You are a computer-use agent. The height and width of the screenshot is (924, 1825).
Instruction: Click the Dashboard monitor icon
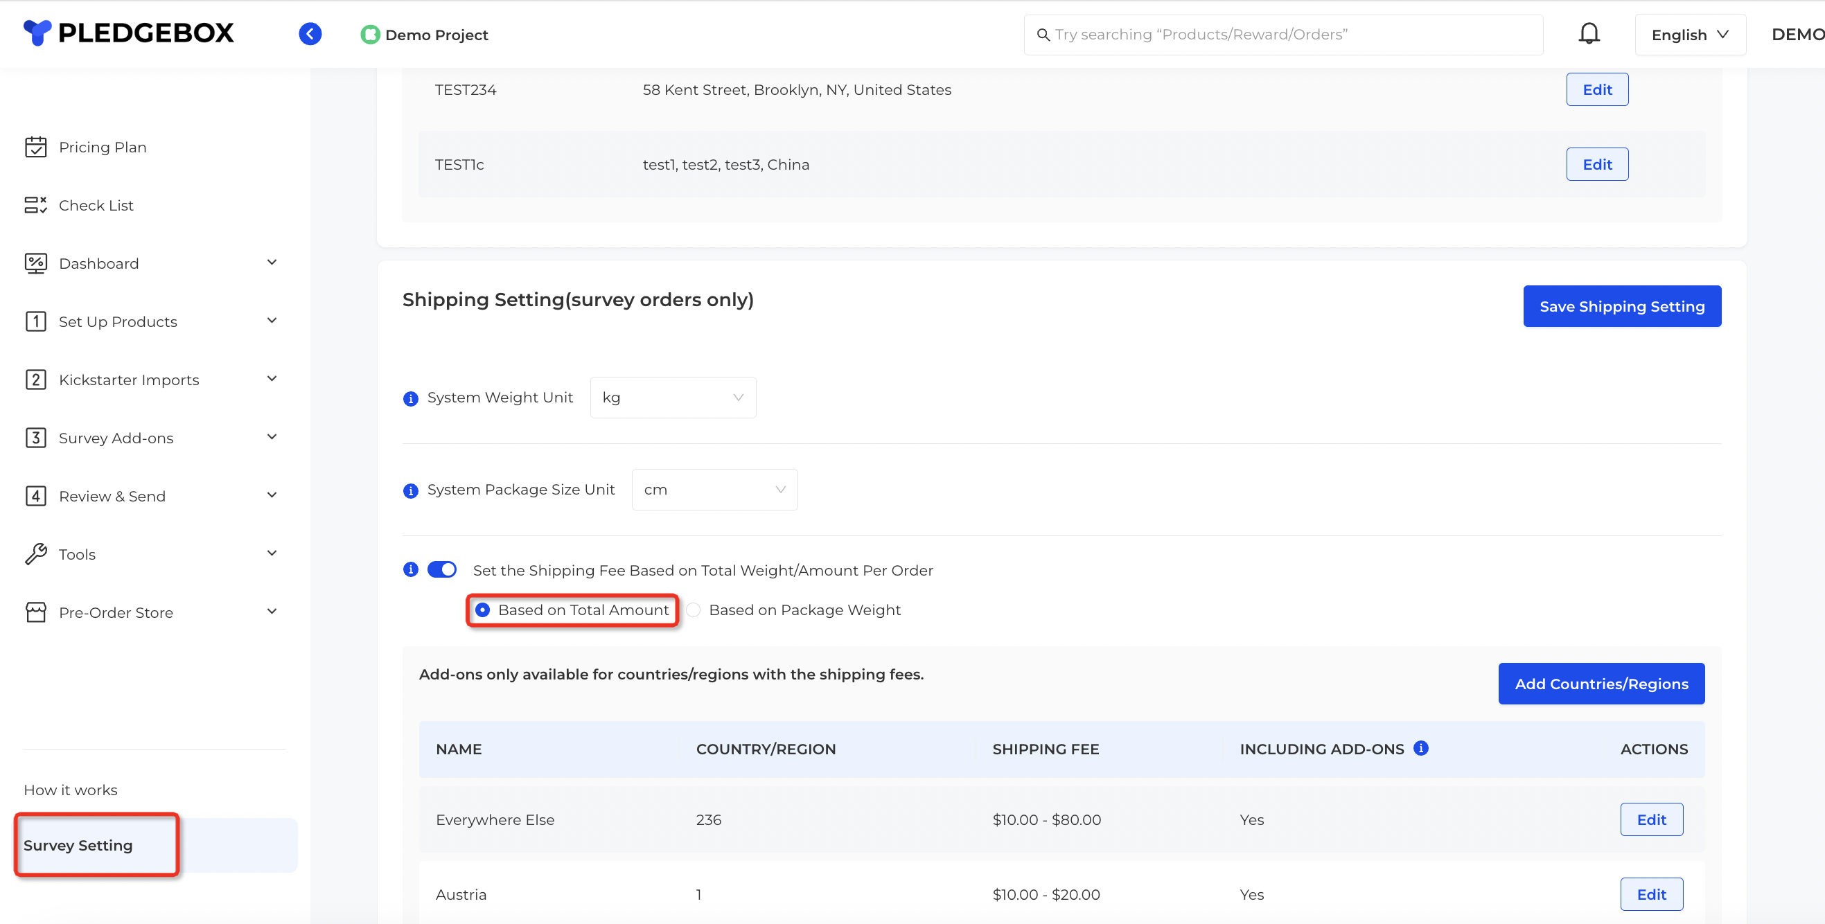click(x=35, y=263)
